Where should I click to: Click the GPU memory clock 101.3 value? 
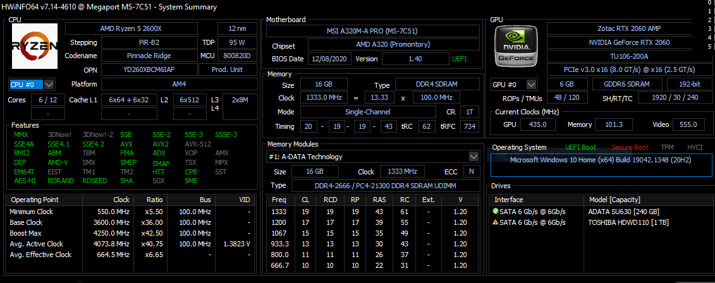614,124
